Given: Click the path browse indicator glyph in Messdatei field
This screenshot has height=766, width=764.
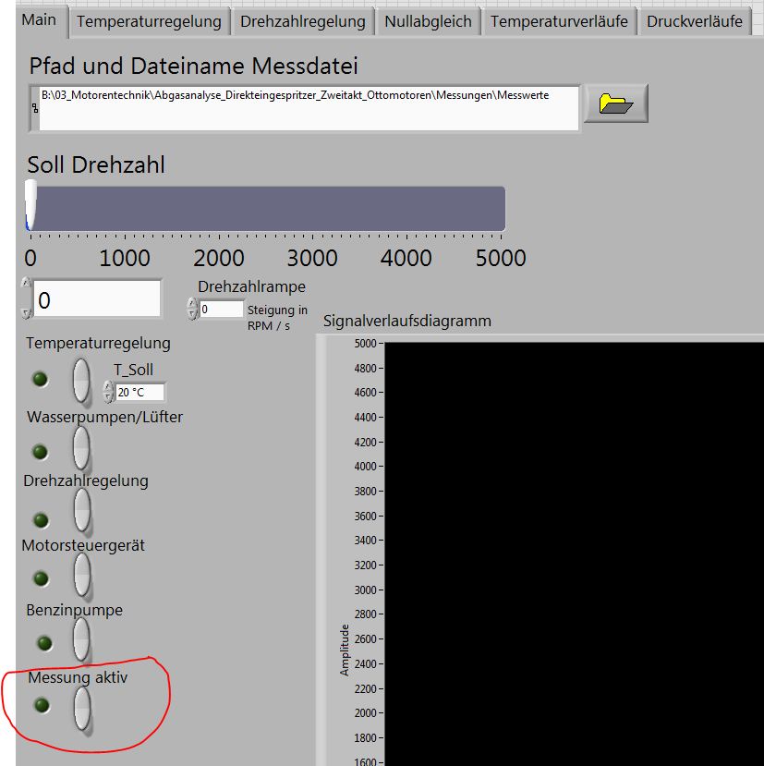Looking at the screenshot, I should (35, 108).
